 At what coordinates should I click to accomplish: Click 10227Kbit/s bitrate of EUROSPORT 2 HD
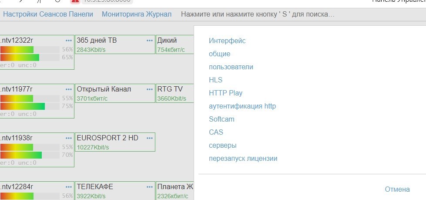(93, 147)
